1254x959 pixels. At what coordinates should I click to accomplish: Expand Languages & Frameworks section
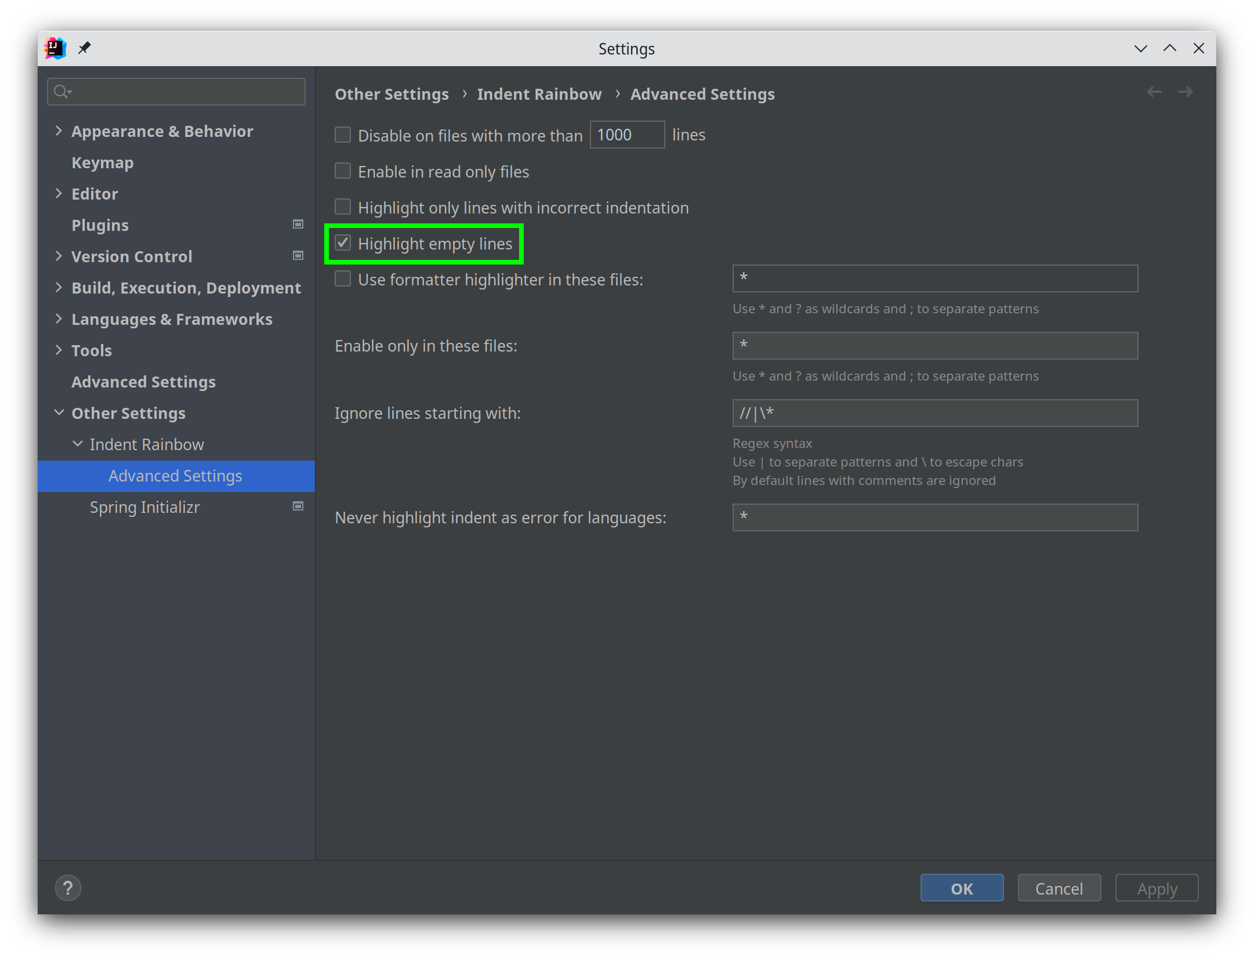point(59,319)
